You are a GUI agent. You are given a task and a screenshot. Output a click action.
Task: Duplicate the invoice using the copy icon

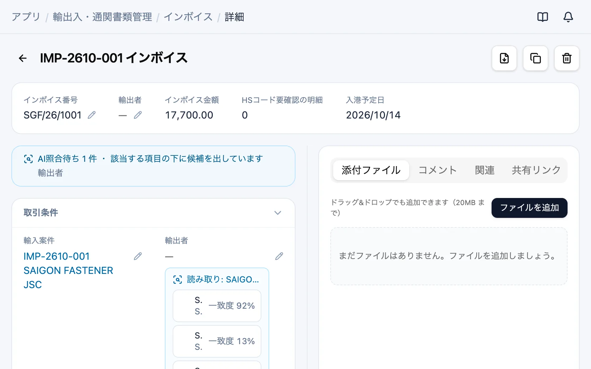point(536,58)
